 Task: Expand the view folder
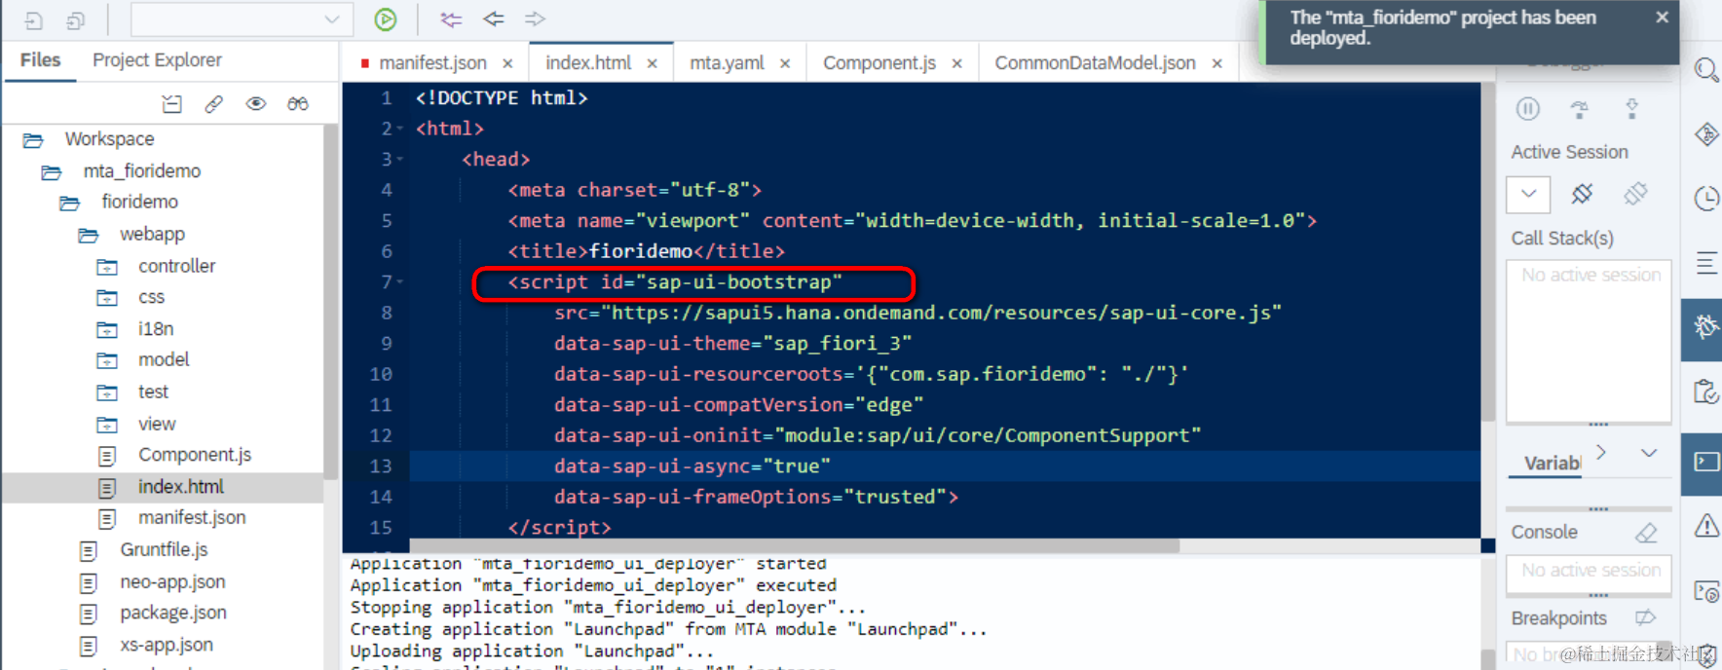click(x=107, y=425)
